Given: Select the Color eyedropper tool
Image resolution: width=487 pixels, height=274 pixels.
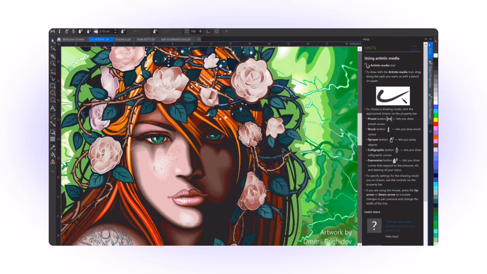Looking at the screenshot, I should (53, 148).
